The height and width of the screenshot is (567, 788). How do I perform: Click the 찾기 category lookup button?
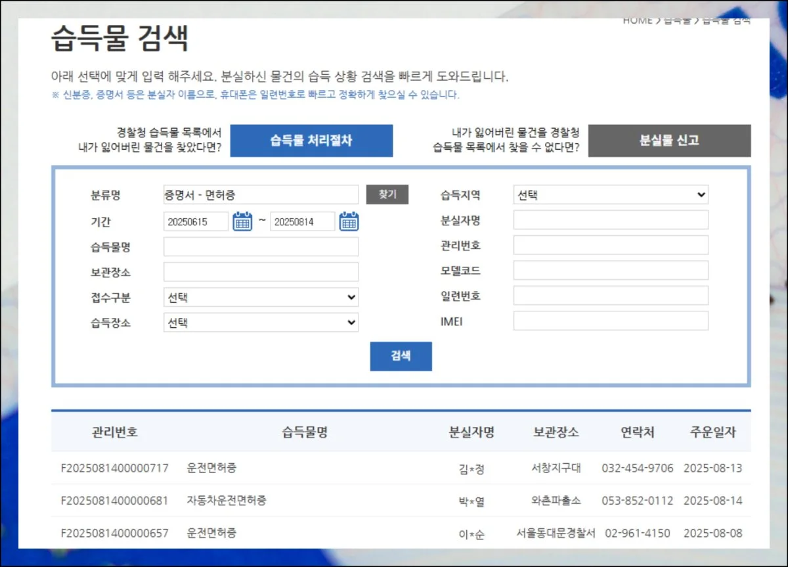click(387, 194)
